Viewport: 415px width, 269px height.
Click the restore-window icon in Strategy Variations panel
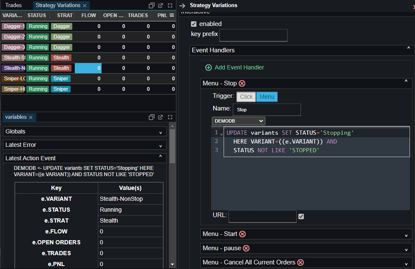(x=151, y=5)
